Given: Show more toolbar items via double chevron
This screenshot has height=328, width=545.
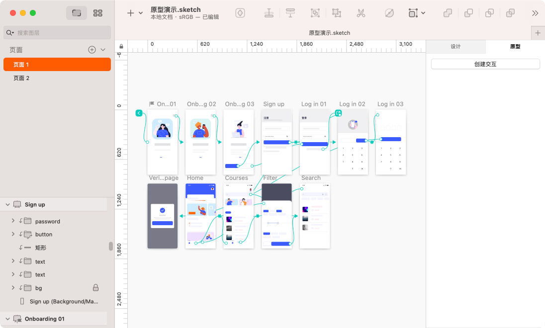Looking at the screenshot, I should [x=535, y=13].
